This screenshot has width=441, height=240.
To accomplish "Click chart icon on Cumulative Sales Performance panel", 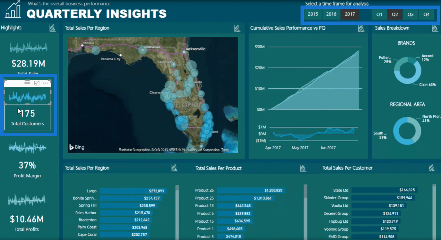I will click(361, 28).
